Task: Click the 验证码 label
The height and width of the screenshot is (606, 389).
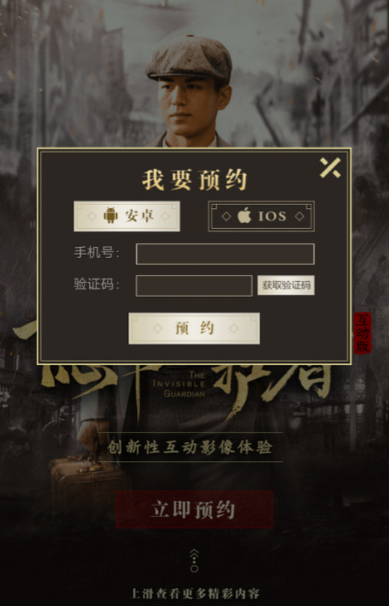Action: pyautogui.click(x=97, y=284)
